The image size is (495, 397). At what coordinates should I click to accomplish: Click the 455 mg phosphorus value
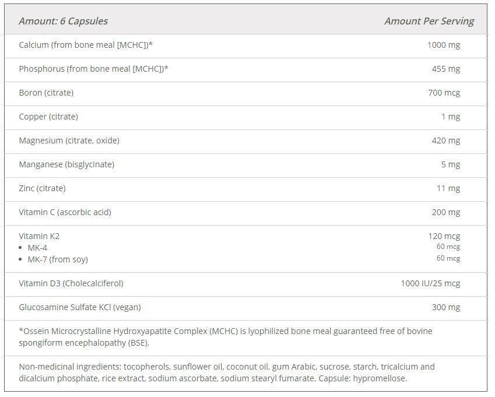coord(446,69)
